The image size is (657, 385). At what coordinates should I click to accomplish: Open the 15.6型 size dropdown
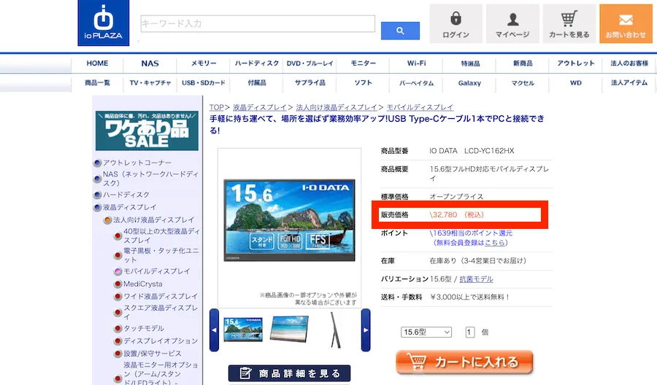(x=426, y=332)
